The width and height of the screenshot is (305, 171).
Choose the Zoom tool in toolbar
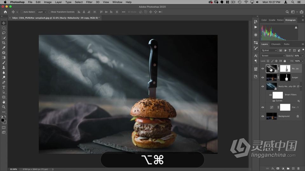[4, 107]
